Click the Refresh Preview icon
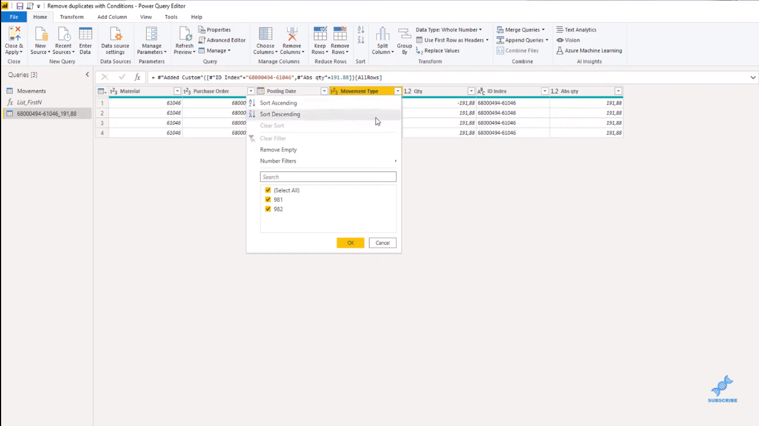 tap(184, 34)
